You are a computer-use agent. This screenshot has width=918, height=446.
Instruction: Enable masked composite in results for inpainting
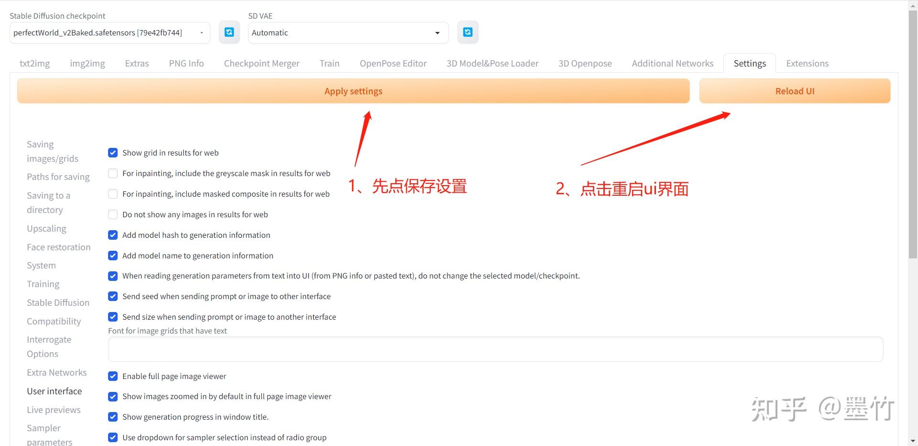coord(113,194)
